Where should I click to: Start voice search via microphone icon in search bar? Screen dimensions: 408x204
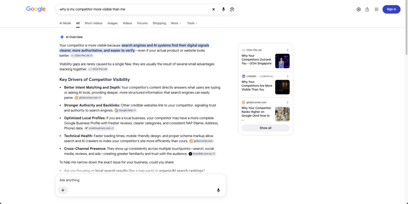pyautogui.click(x=223, y=10)
